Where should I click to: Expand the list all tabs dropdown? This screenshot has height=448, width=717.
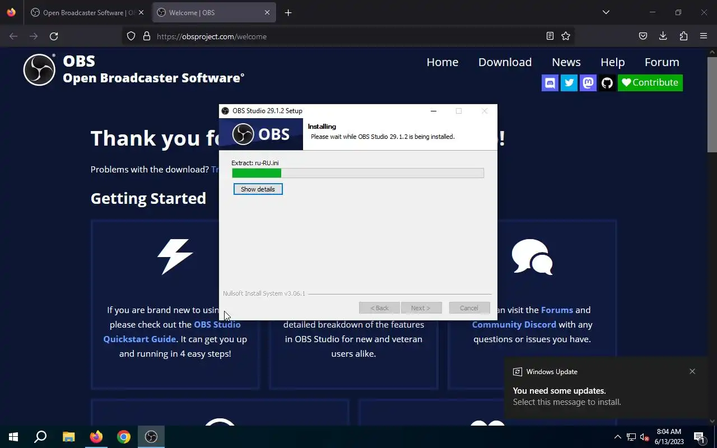606,12
